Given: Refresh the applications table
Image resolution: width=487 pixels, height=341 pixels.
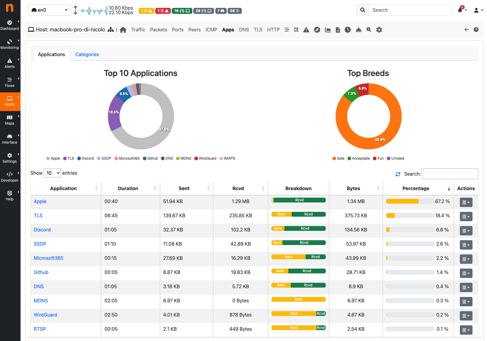Looking at the screenshot, I should 398,174.
